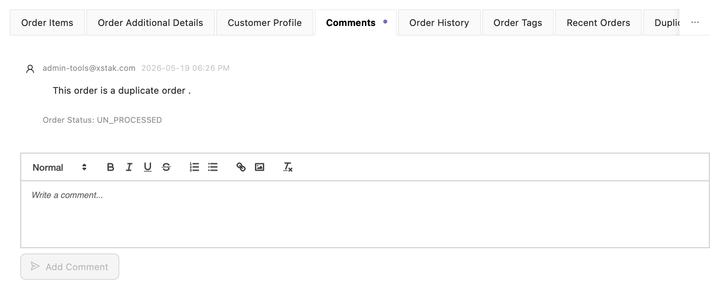Apply strikethrough formatting to text
723x308 pixels.
click(x=166, y=167)
